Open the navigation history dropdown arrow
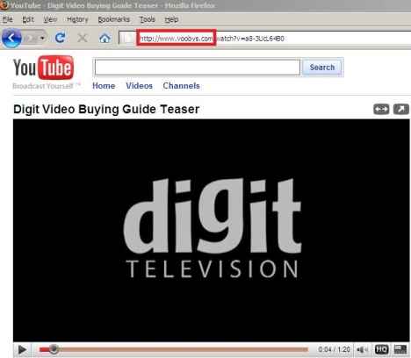This screenshot has height=358, width=411. pos(42,39)
